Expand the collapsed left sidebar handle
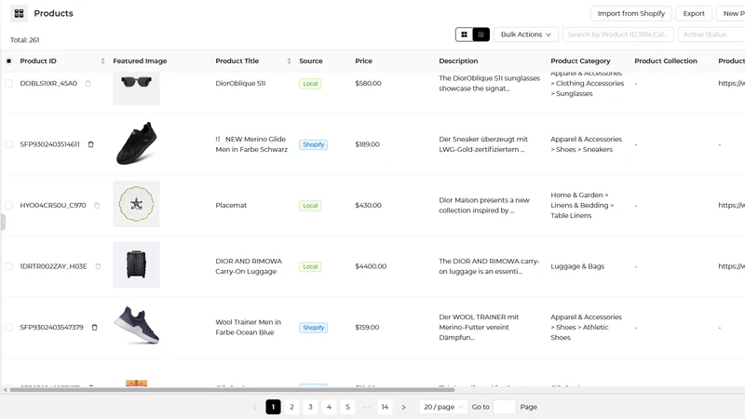Screen dimensions: 745x419 click(x=3, y=222)
